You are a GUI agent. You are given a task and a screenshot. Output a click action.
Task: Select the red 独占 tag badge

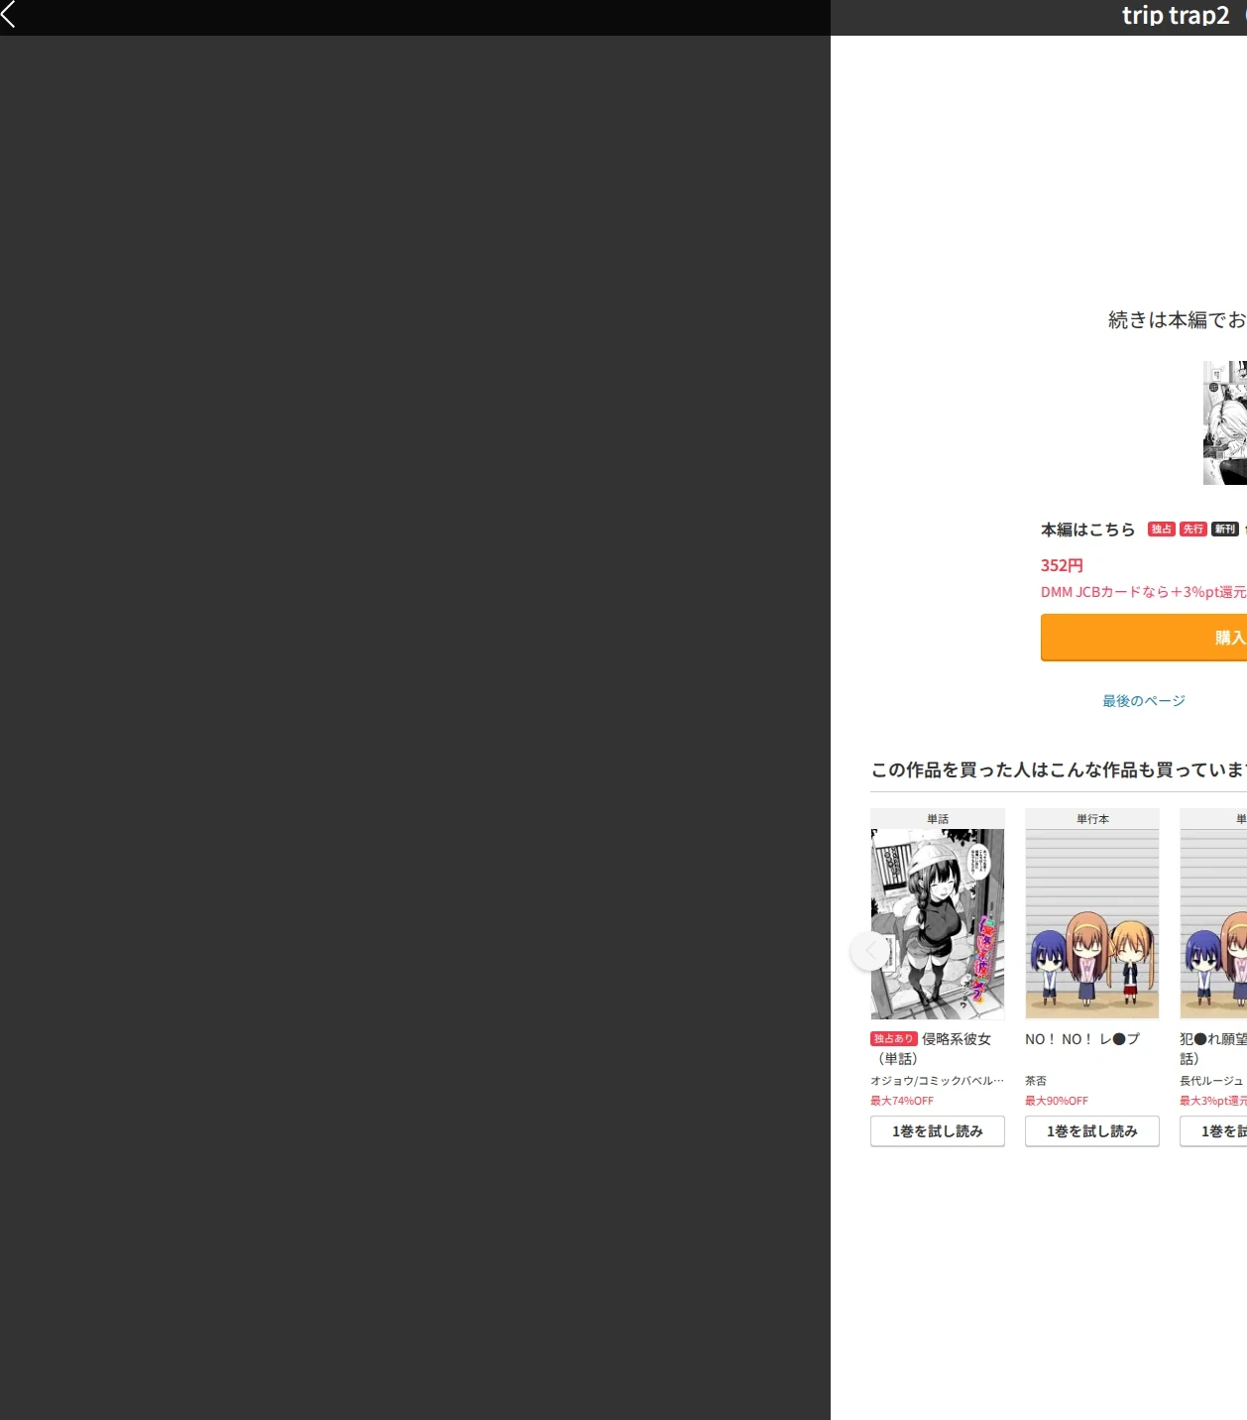pos(1162,530)
